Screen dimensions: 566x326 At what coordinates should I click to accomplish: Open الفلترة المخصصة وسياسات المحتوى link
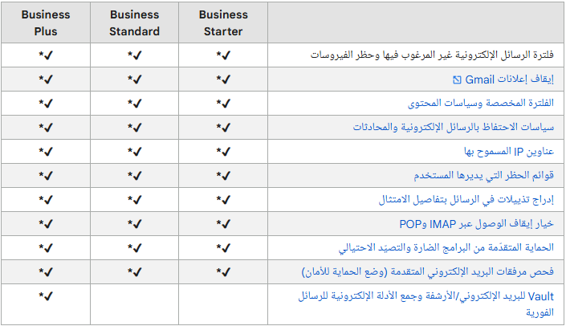click(x=480, y=104)
